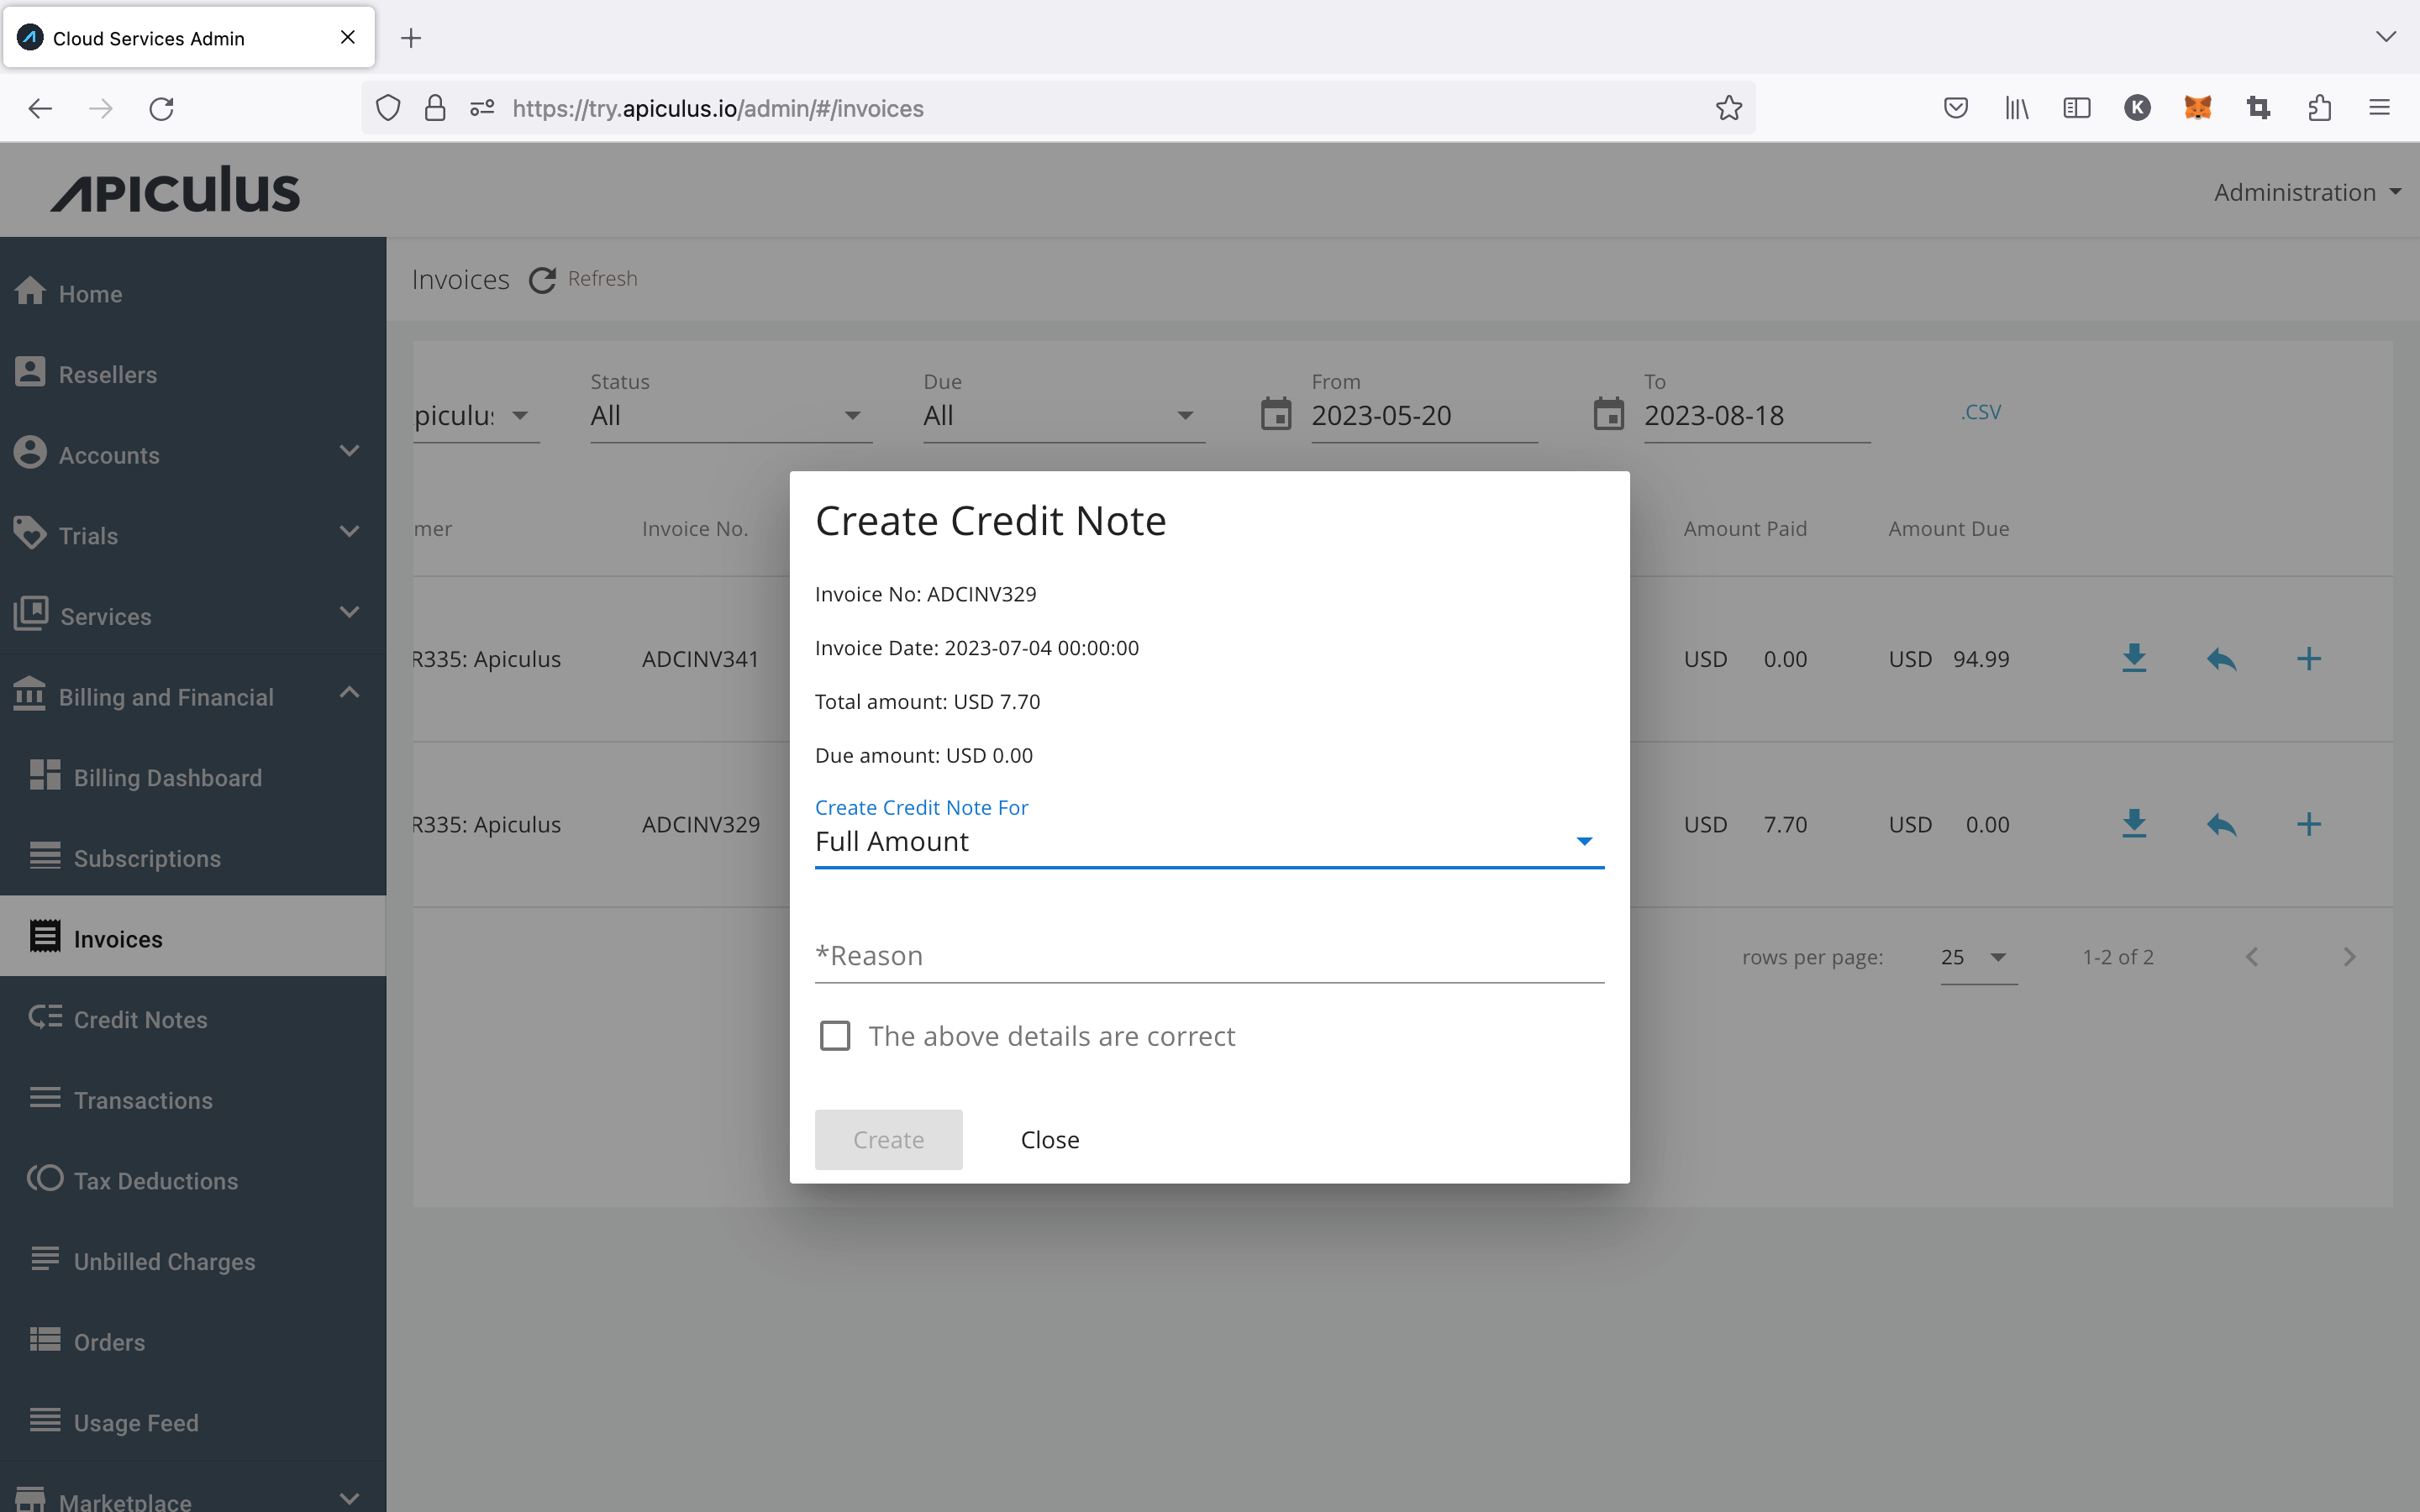This screenshot has width=2420, height=1512.
Task: Click the add icon for ADCINV341
Action: [2308, 659]
